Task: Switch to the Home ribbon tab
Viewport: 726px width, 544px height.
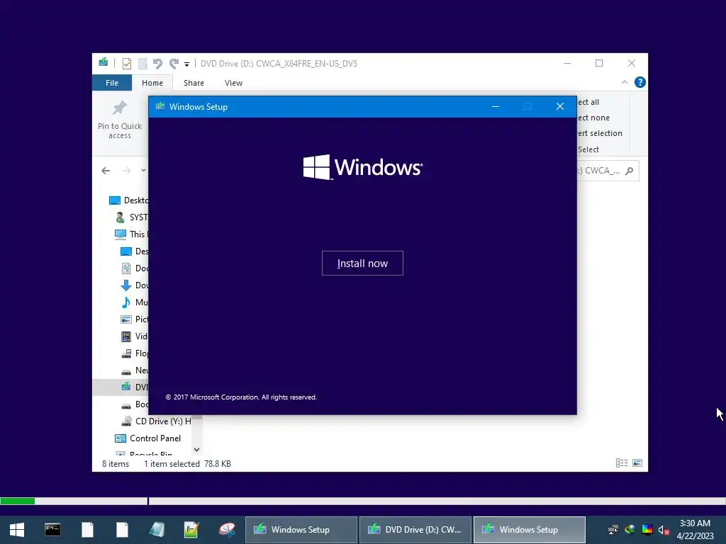Action: pos(152,83)
